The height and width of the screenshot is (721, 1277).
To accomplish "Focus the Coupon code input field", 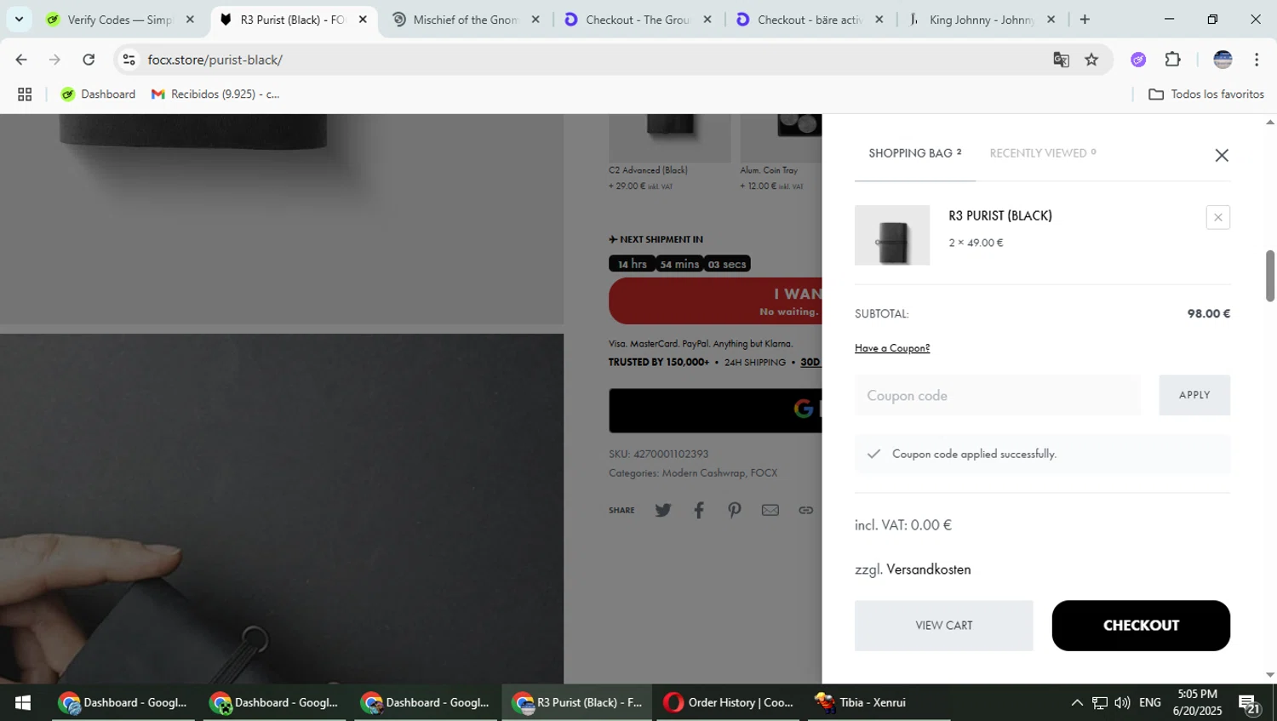I will [998, 395].
